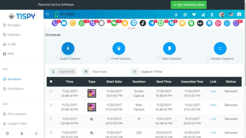Go to GPS Locations in sidebar

(x=17, y=114)
